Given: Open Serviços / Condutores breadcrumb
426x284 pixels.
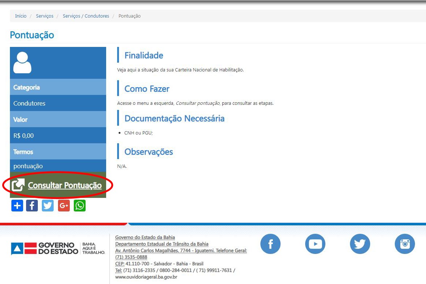Looking at the screenshot, I should pyautogui.click(x=86, y=16).
